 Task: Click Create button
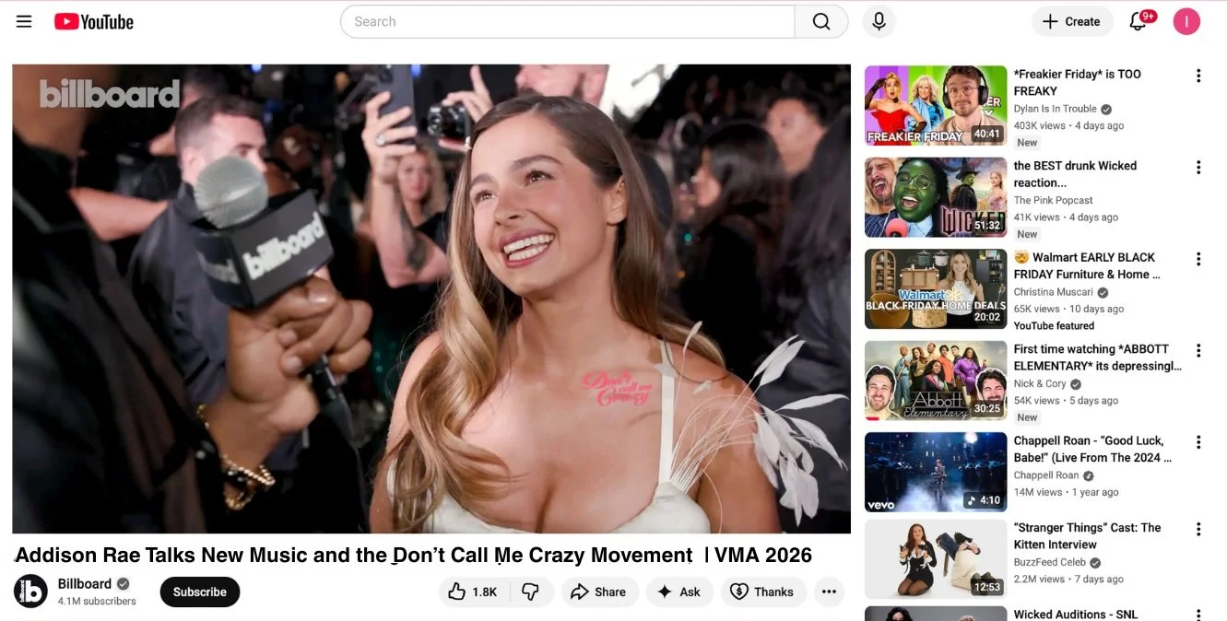(1072, 21)
